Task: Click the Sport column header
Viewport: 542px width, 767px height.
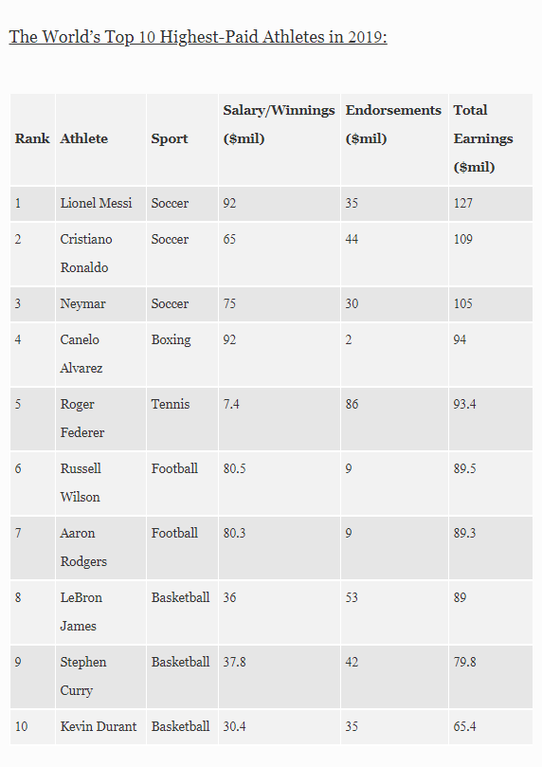Action: (x=170, y=138)
